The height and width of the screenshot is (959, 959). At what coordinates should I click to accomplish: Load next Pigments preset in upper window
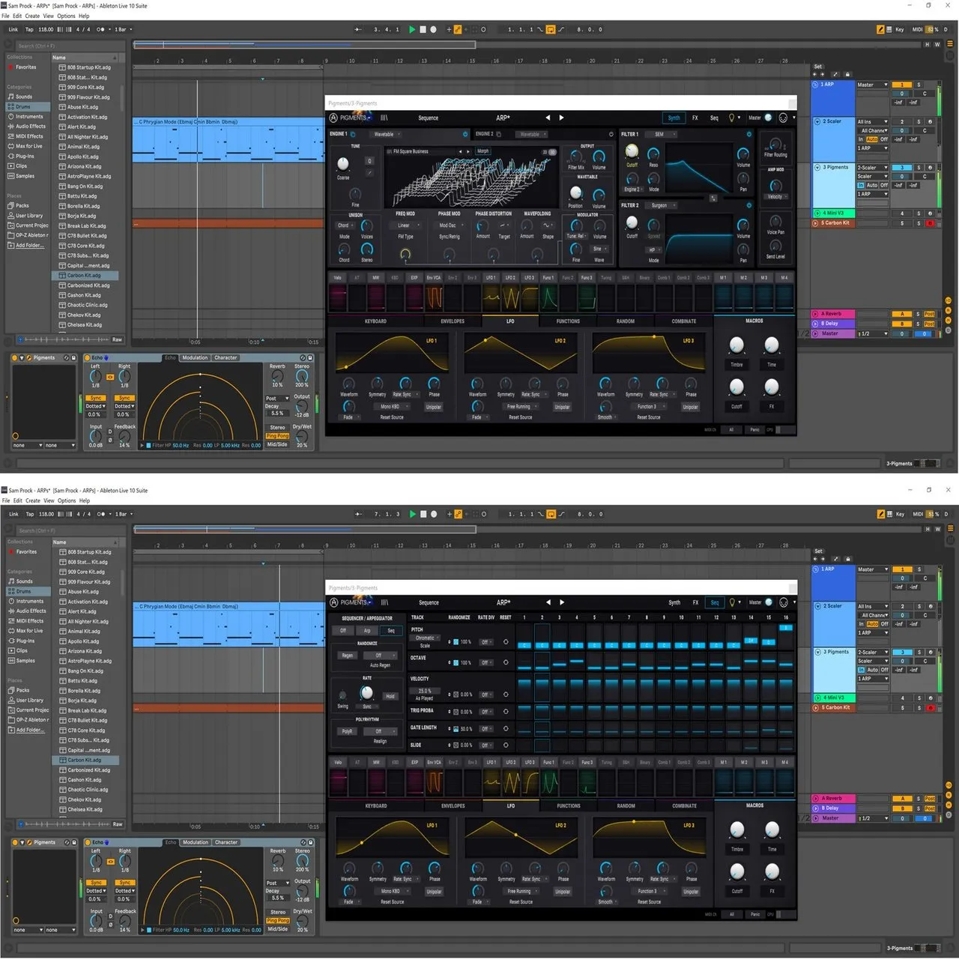pyautogui.click(x=561, y=118)
